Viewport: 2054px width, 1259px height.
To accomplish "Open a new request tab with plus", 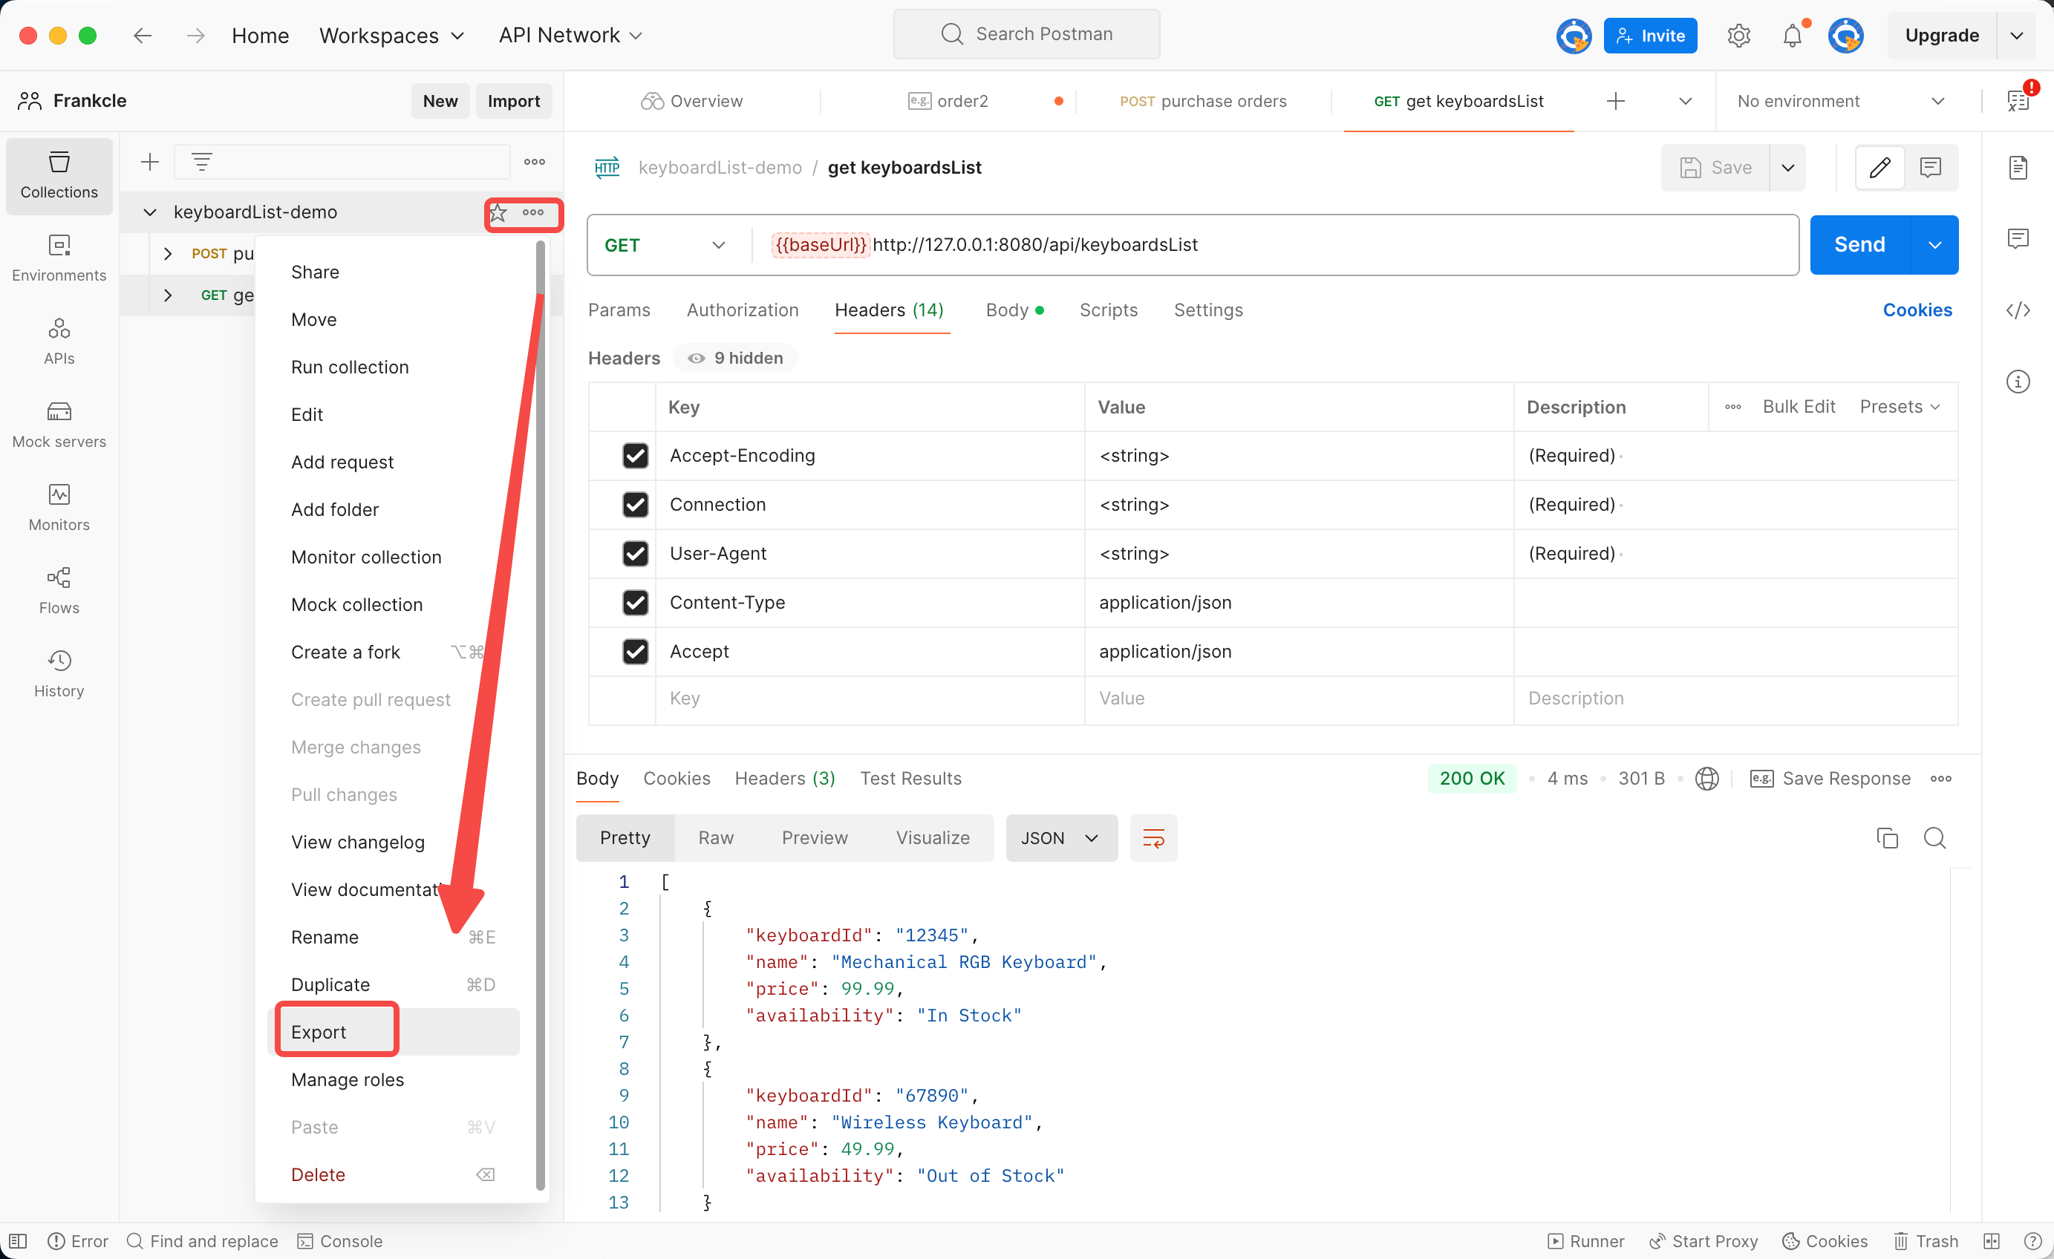I will [1616, 101].
